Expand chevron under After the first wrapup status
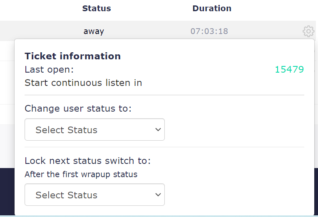The image size is (318, 217). (x=158, y=195)
